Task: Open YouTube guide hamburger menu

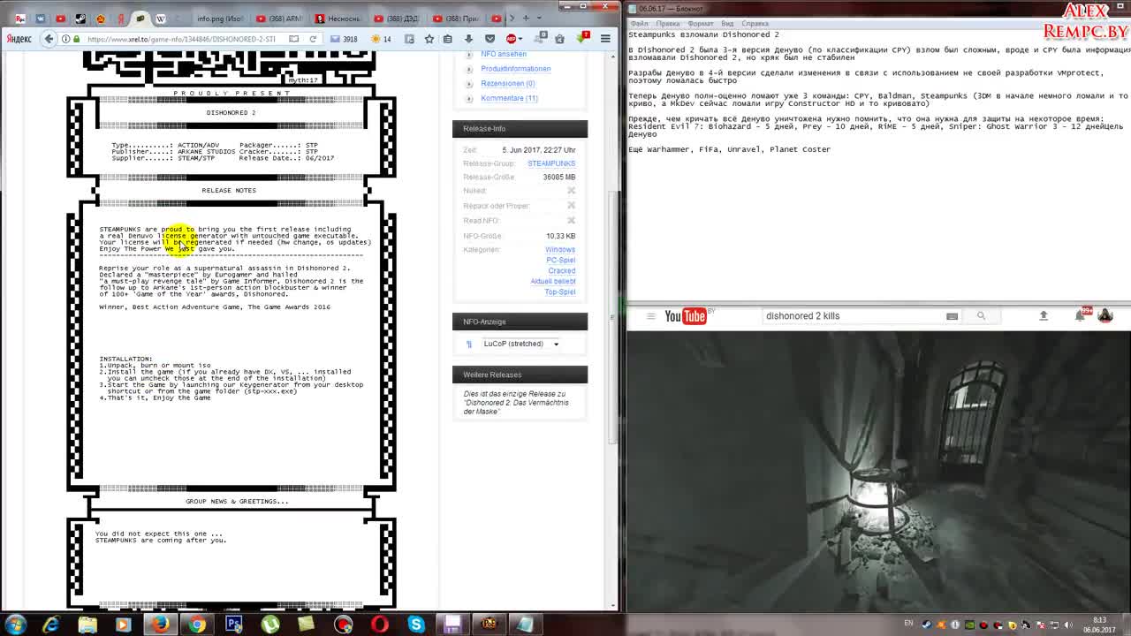Action: coord(650,316)
